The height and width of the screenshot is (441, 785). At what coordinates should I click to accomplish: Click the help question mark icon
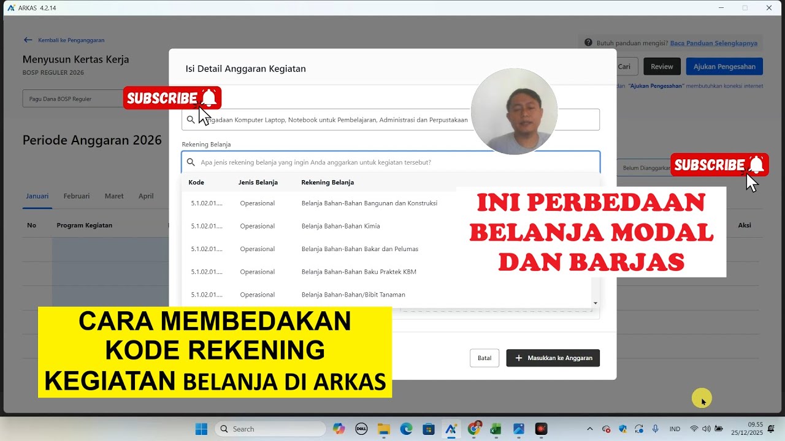click(x=588, y=43)
